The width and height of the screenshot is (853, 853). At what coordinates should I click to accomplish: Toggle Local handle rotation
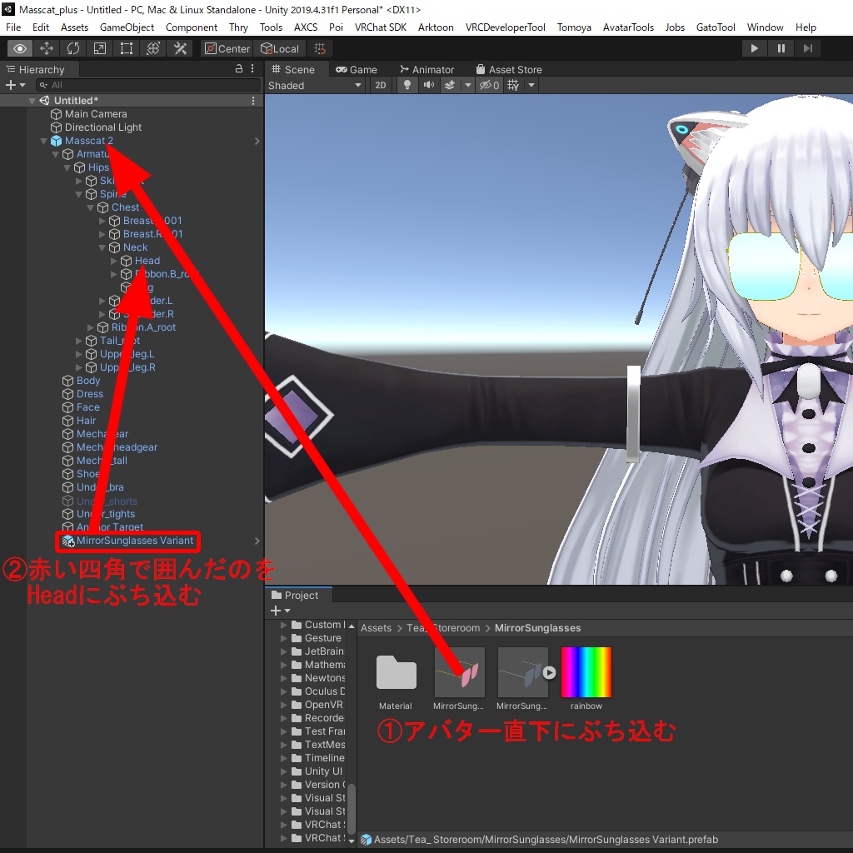click(x=280, y=48)
